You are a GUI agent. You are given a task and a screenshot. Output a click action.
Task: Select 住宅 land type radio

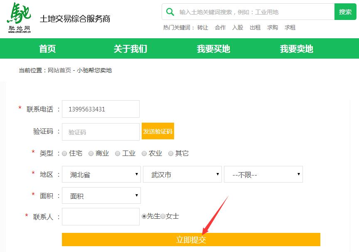tap(64, 153)
